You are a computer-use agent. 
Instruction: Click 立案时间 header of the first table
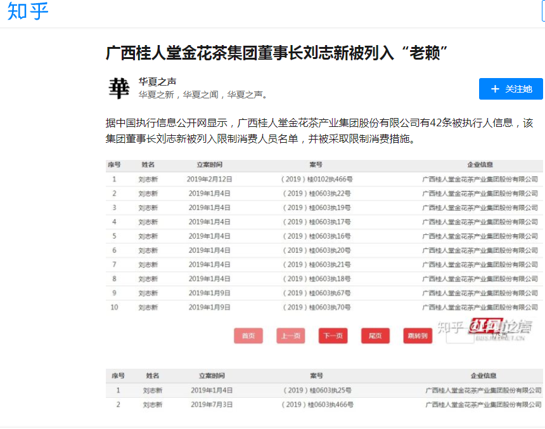[x=209, y=165]
